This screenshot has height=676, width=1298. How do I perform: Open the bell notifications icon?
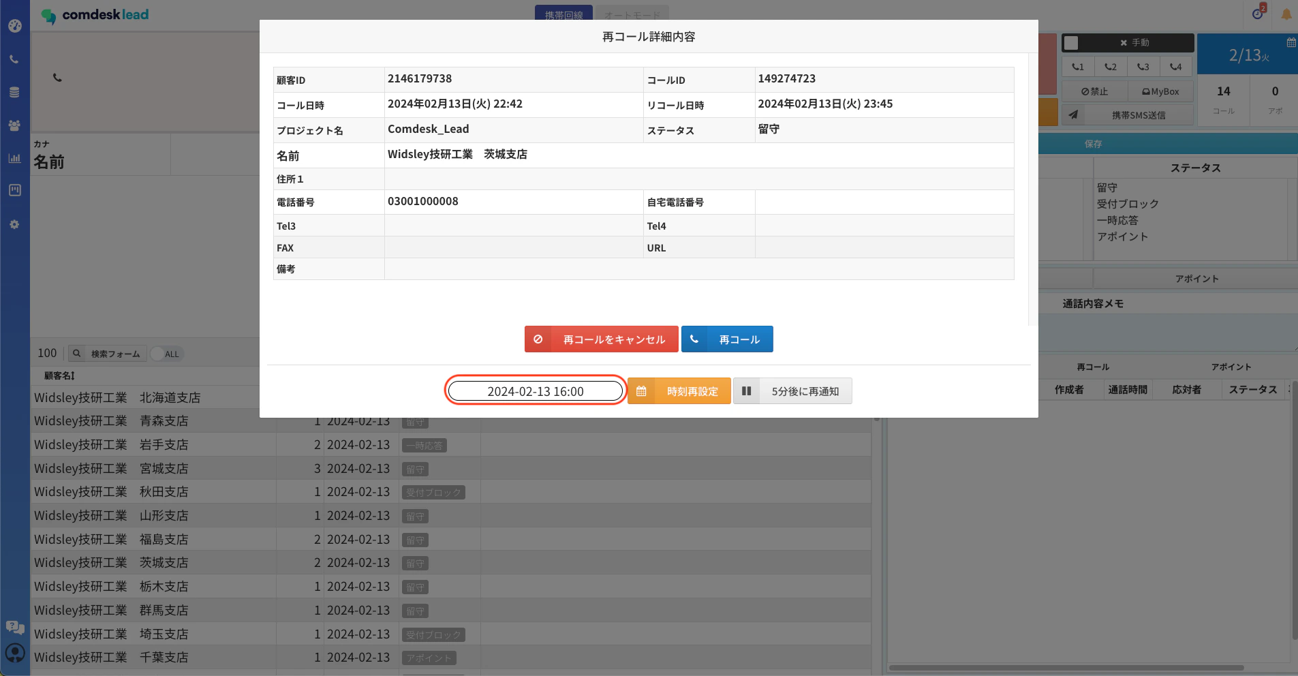point(1286,14)
